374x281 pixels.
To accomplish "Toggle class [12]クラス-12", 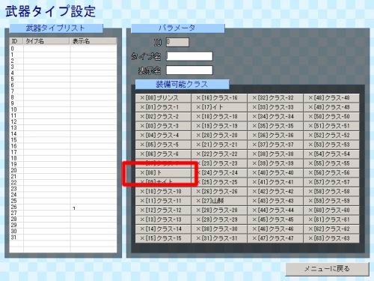I will click(163, 211).
